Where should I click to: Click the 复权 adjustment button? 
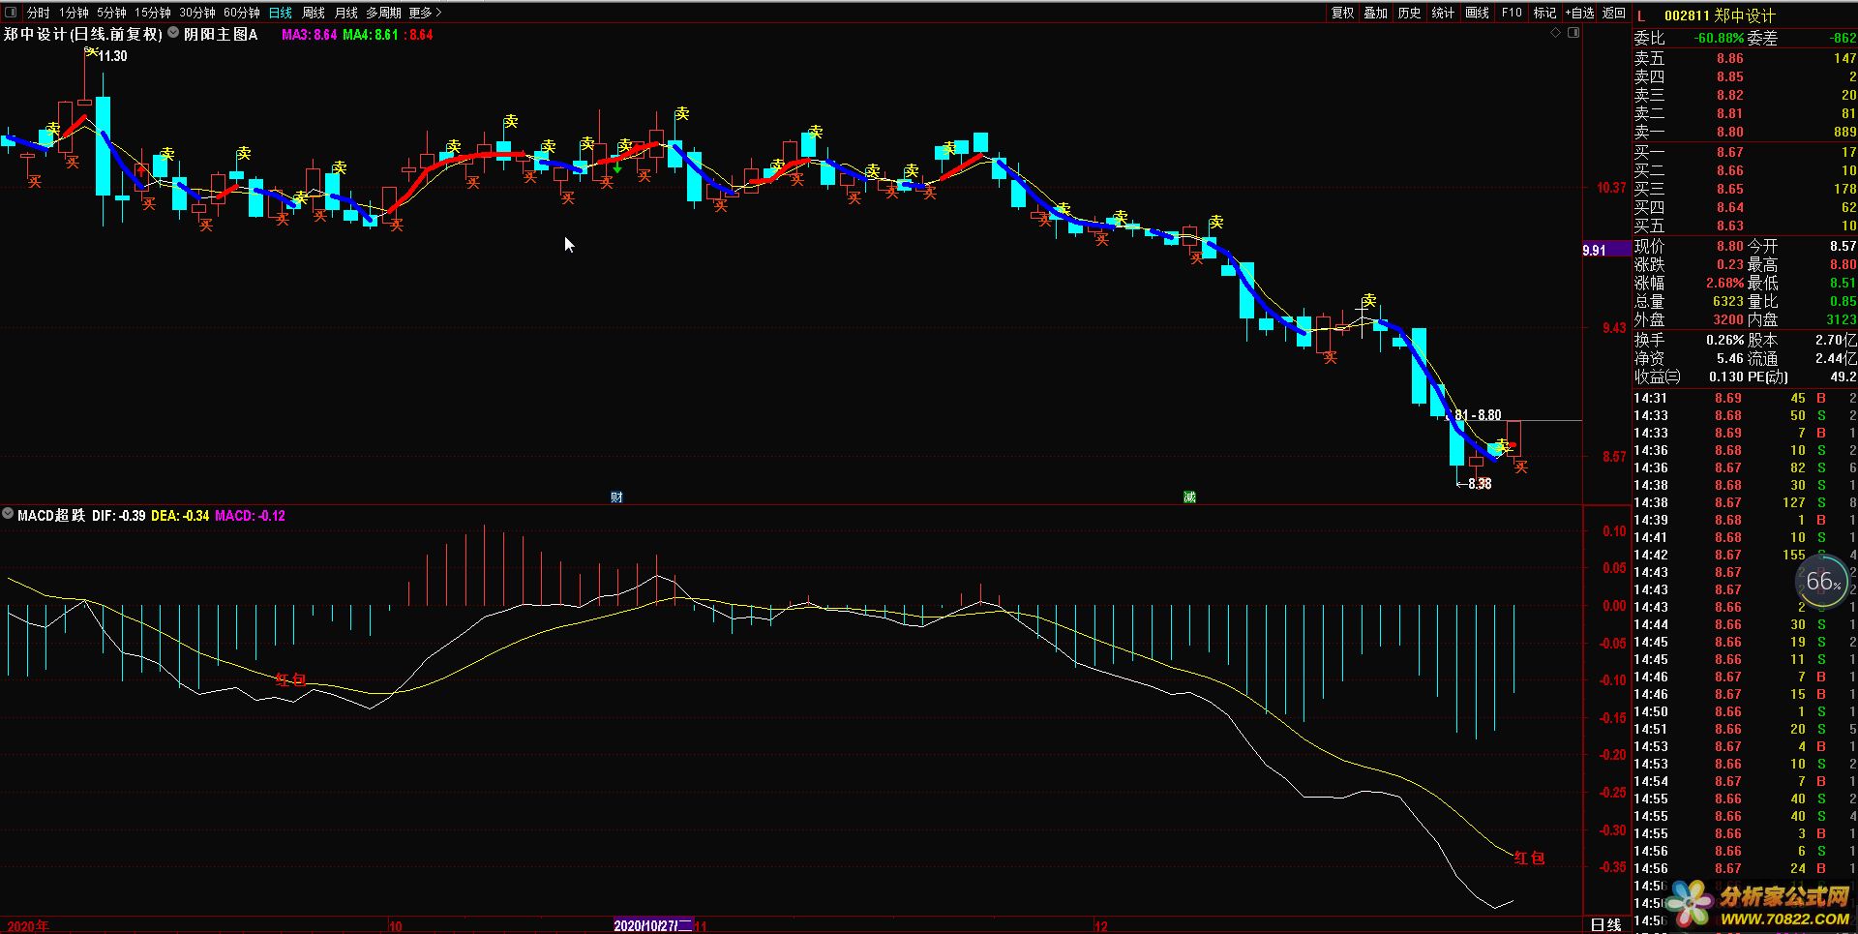click(1343, 13)
